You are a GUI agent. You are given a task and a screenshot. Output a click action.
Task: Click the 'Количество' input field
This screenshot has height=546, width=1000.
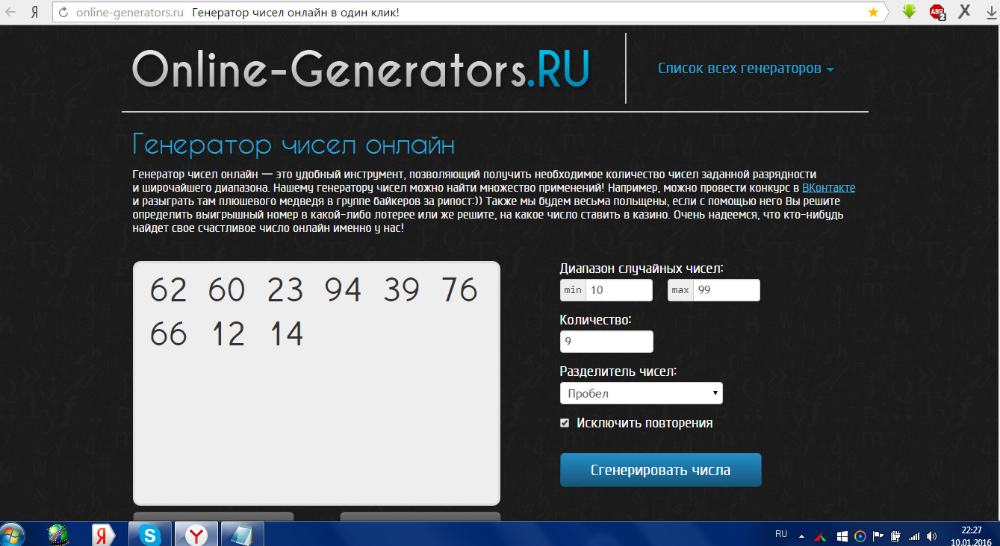[606, 342]
